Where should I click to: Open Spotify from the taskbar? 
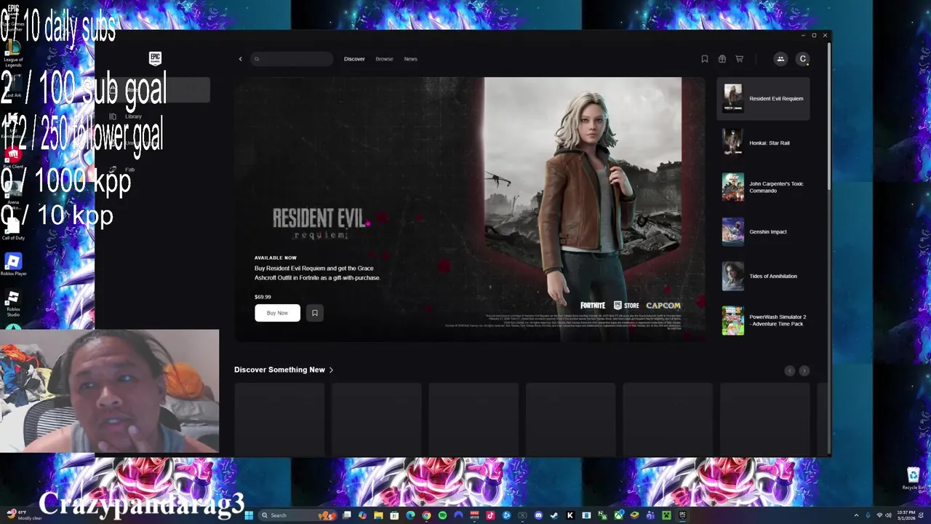click(x=442, y=515)
